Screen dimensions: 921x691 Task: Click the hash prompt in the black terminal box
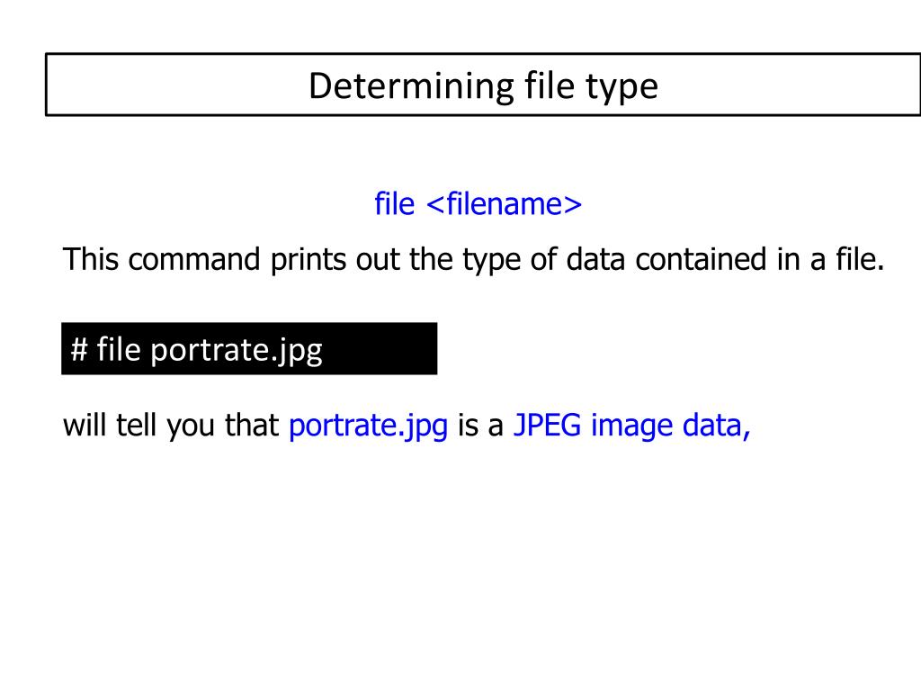pyautogui.click(x=79, y=350)
